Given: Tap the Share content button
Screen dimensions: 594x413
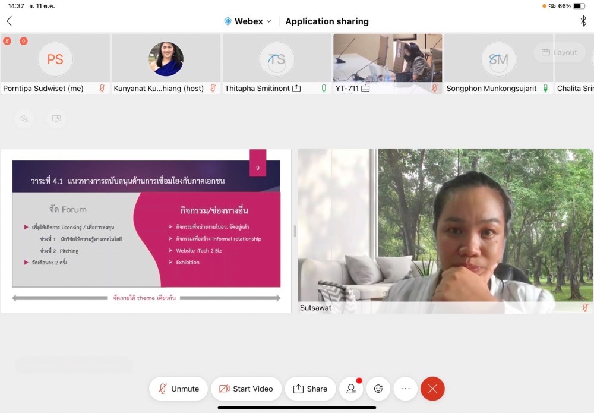Looking at the screenshot, I should tap(310, 389).
